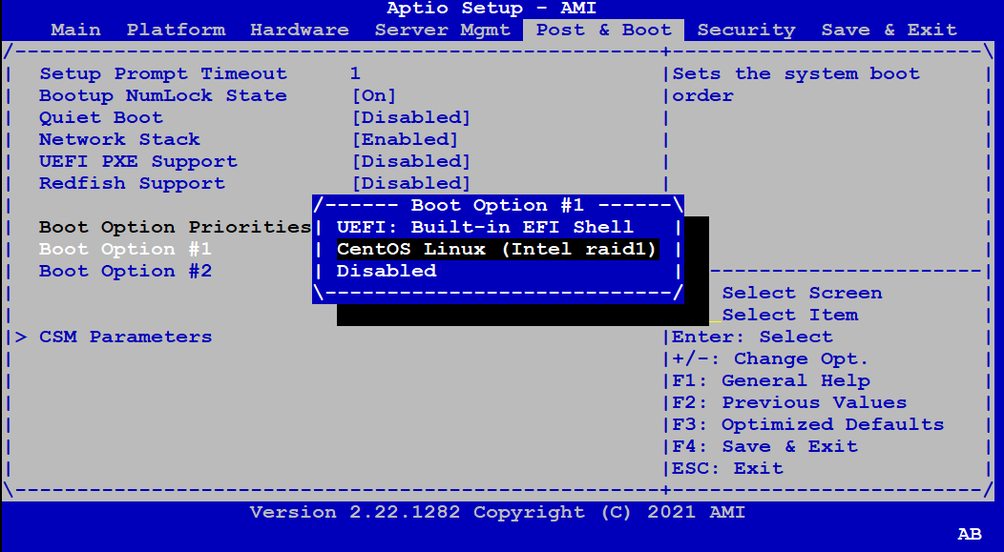Image resolution: width=1004 pixels, height=552 pixels.
Task: Click the Version 2.22.1282 copyright text
Action: pyautogui.click(x=497, y=512)
